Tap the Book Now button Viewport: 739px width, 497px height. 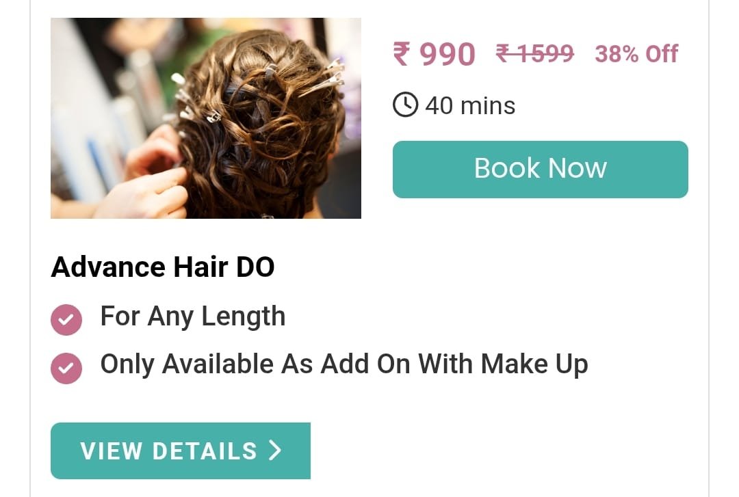point(540,169)
